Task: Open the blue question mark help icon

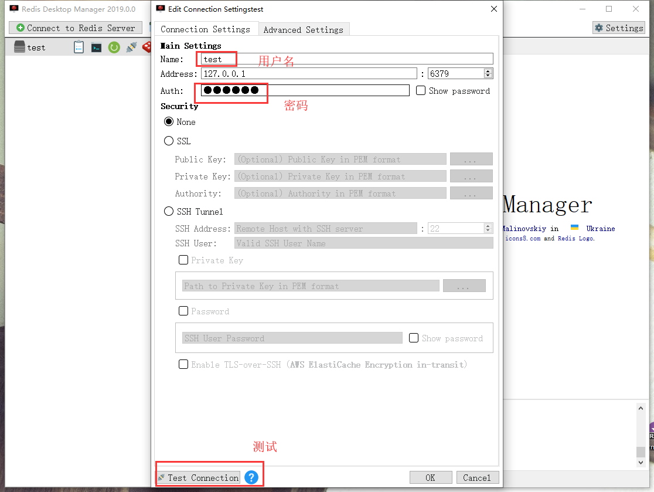Action: pyautogui.click(x=251, y=477)
